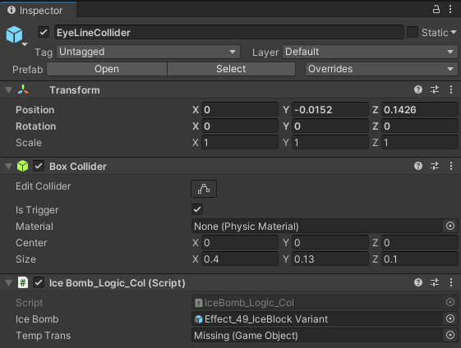Open the Physic Material object picker
The width and height of the screenshot is (461, 348).
click(x=450, y=227)
